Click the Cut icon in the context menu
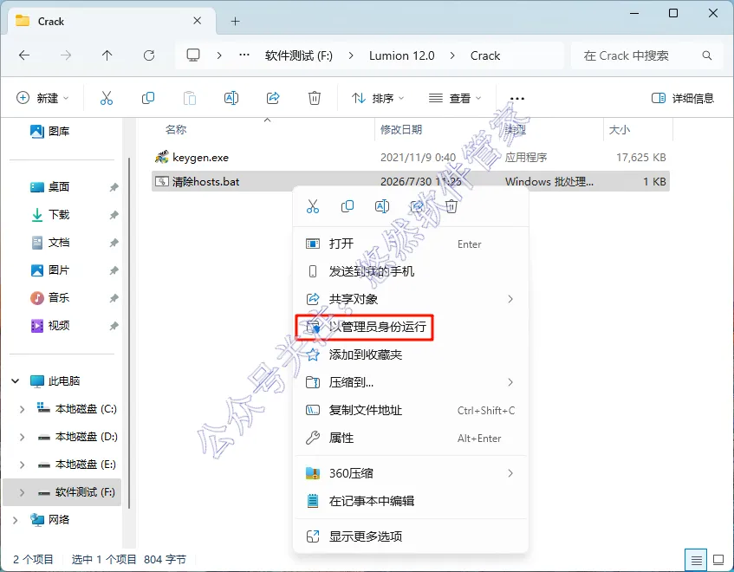 click(313, 206)
